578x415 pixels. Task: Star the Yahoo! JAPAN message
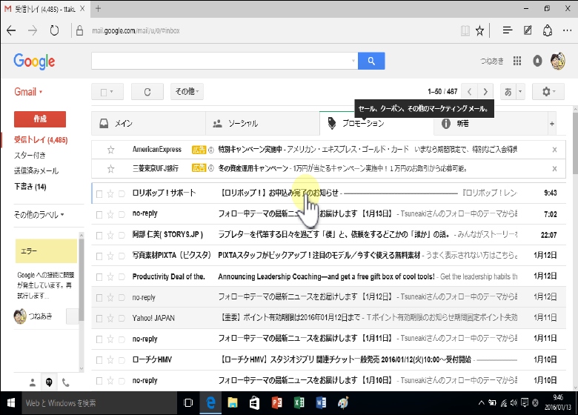click(x=110, y=319)
